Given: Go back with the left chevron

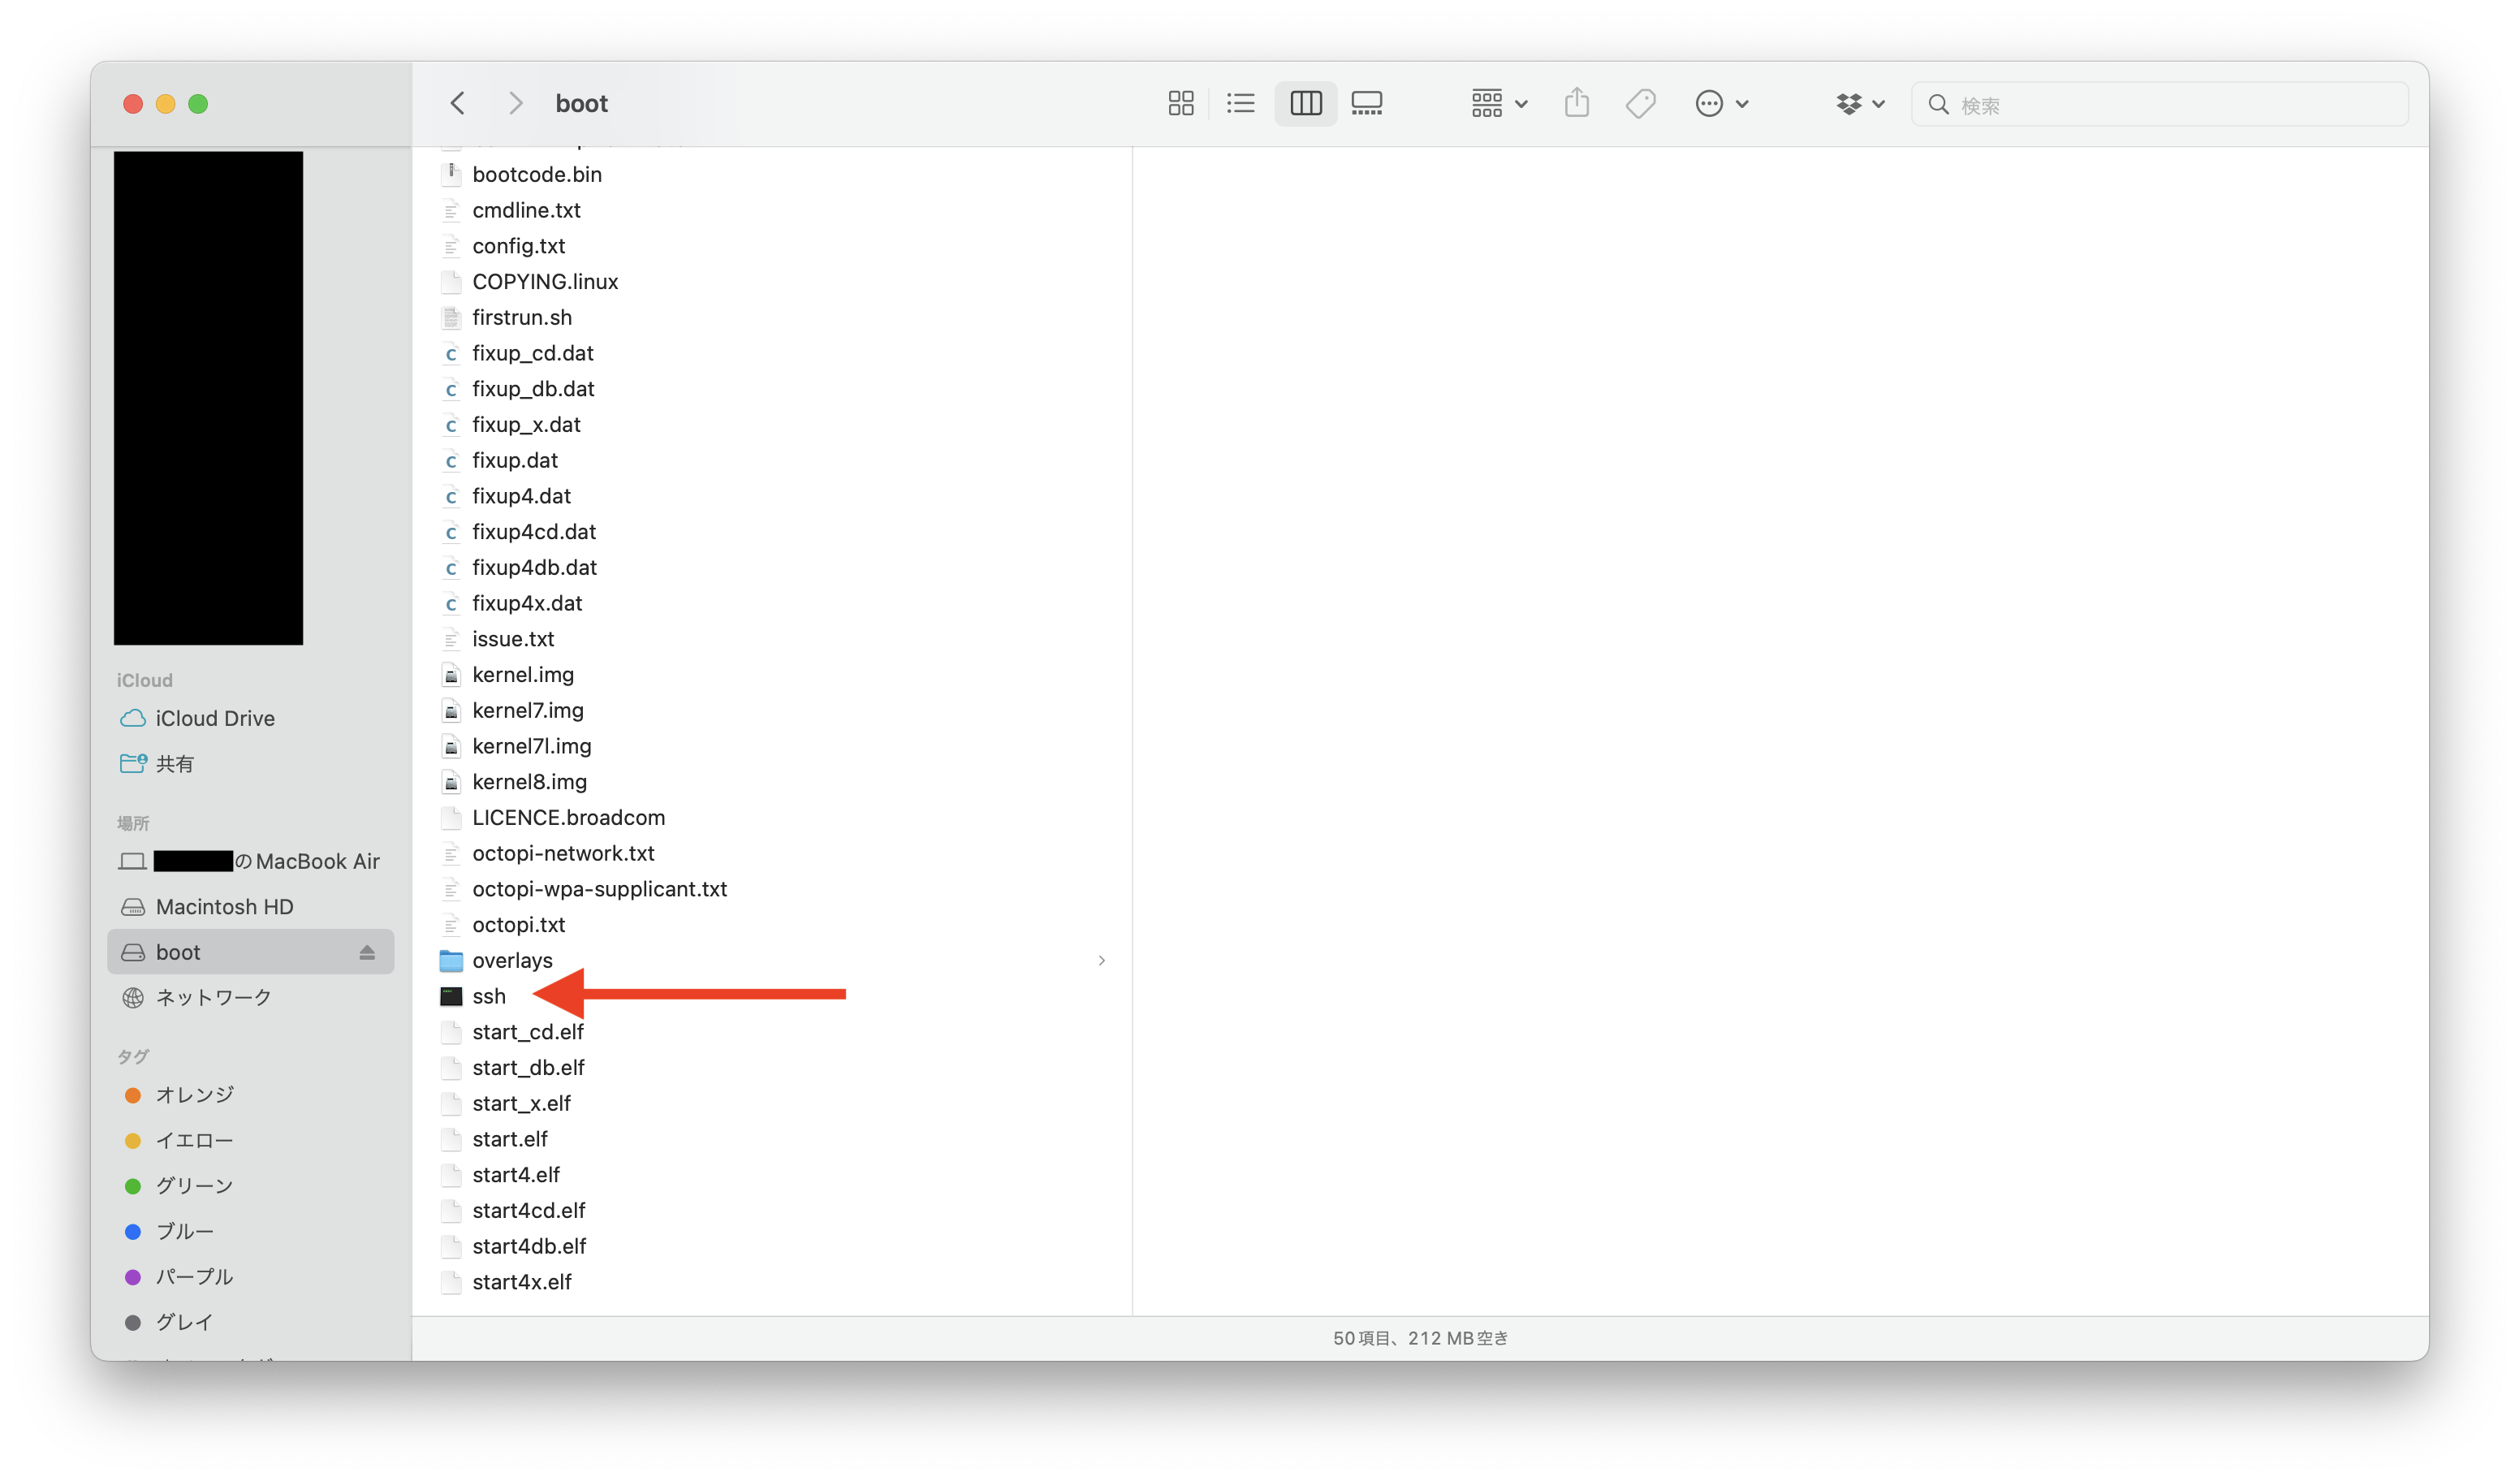Looking at the screenshot, I should [x=457, y=103].
